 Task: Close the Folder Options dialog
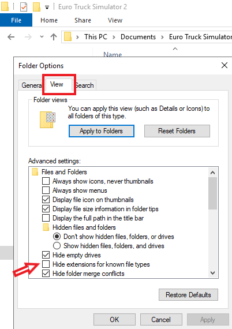point(224,65)
